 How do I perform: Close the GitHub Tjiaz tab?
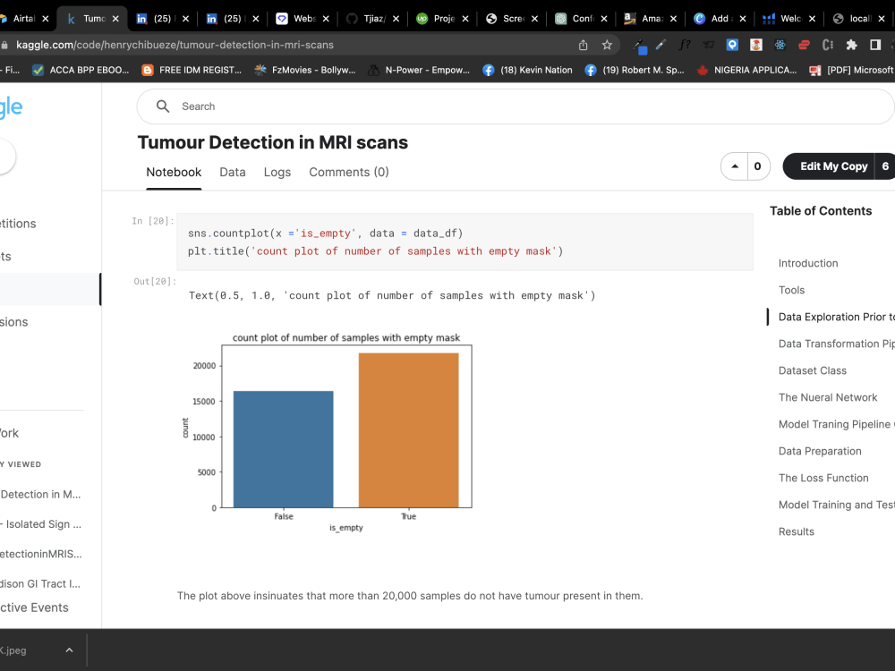(396, 19)
